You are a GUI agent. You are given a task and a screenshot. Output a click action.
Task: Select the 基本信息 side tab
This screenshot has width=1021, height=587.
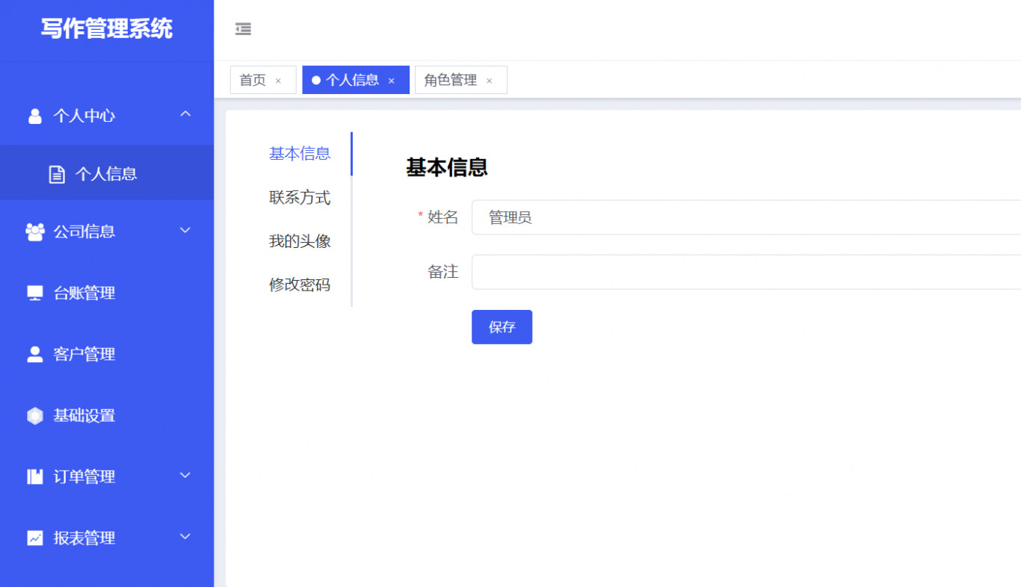point(300,154)
